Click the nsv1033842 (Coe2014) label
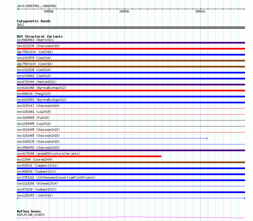 click(x=34, y=76)
